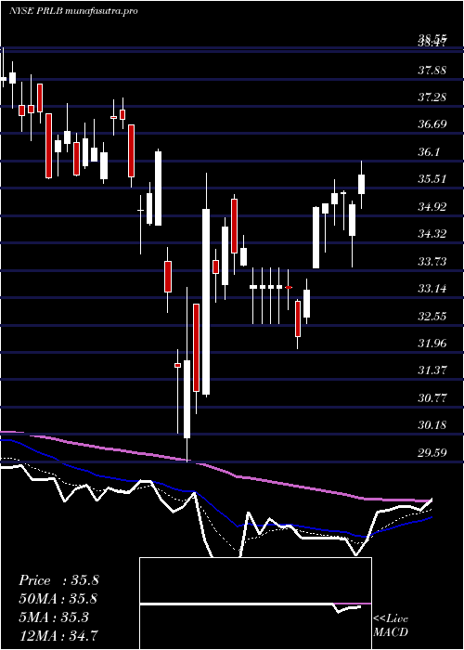Select the 34.92 price axis label
464x650 pixels.
(432, 206)
